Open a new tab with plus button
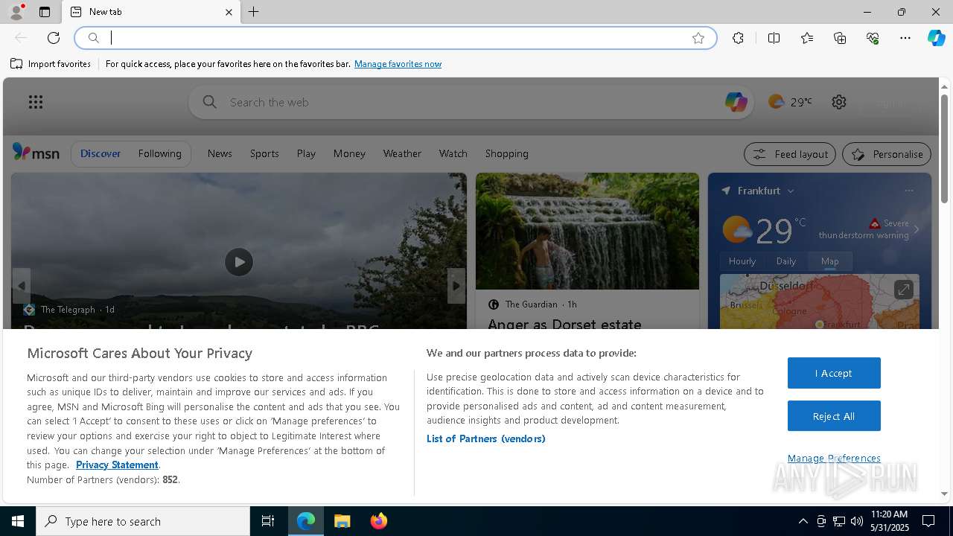Screen dimensions: 953x536 pos(254,12)
